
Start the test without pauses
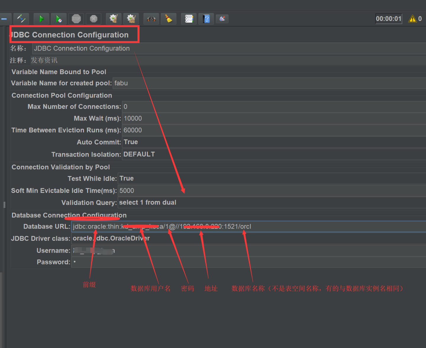coord(59,19)
